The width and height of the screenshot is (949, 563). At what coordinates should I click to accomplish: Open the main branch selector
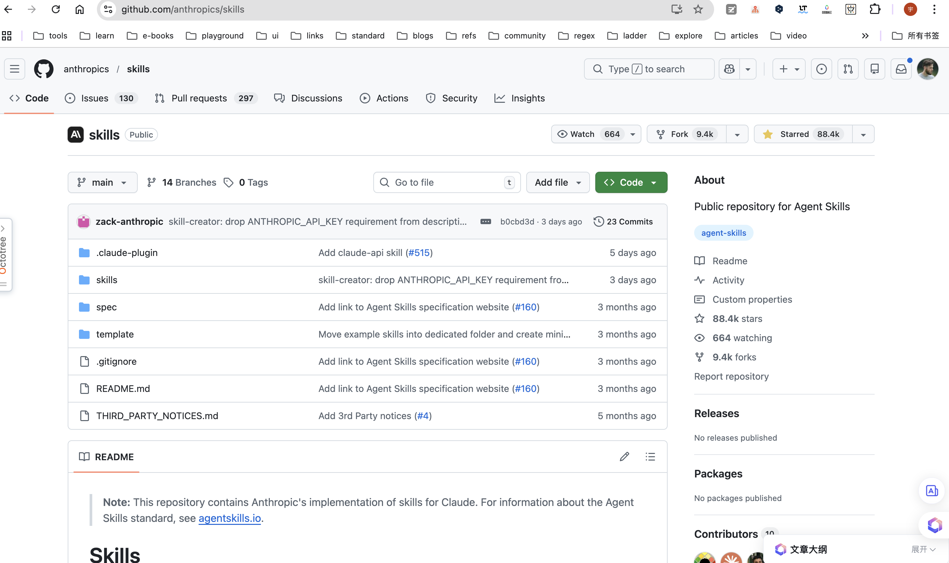(x=103, y=182)
